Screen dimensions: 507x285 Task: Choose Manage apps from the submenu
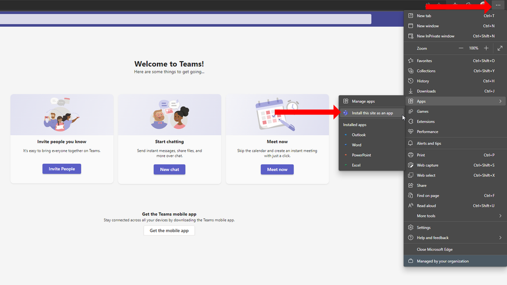(371, 101)
